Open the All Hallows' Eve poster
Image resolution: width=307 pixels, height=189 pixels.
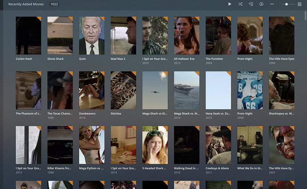186,35
